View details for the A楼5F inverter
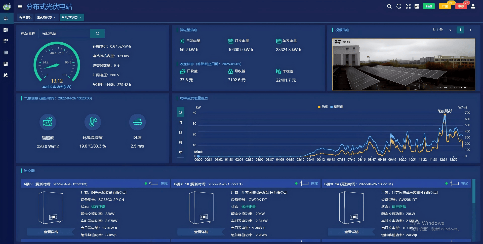Viewport: 483px width, 244px height. (x=51, y=232)
